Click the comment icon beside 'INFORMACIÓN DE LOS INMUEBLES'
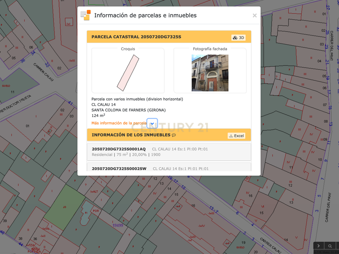 pyautogui.click(x=174, y=135)
